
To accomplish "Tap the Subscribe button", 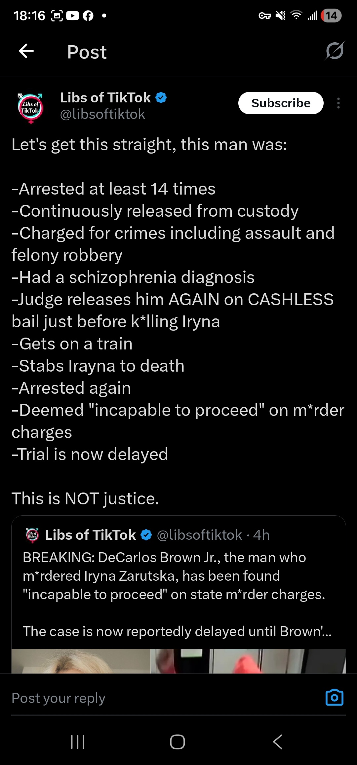I will click(281, 103).
